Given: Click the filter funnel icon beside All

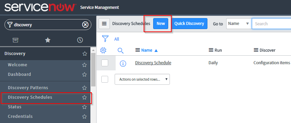Looking at the screenshot, I should tap(105, 39).
